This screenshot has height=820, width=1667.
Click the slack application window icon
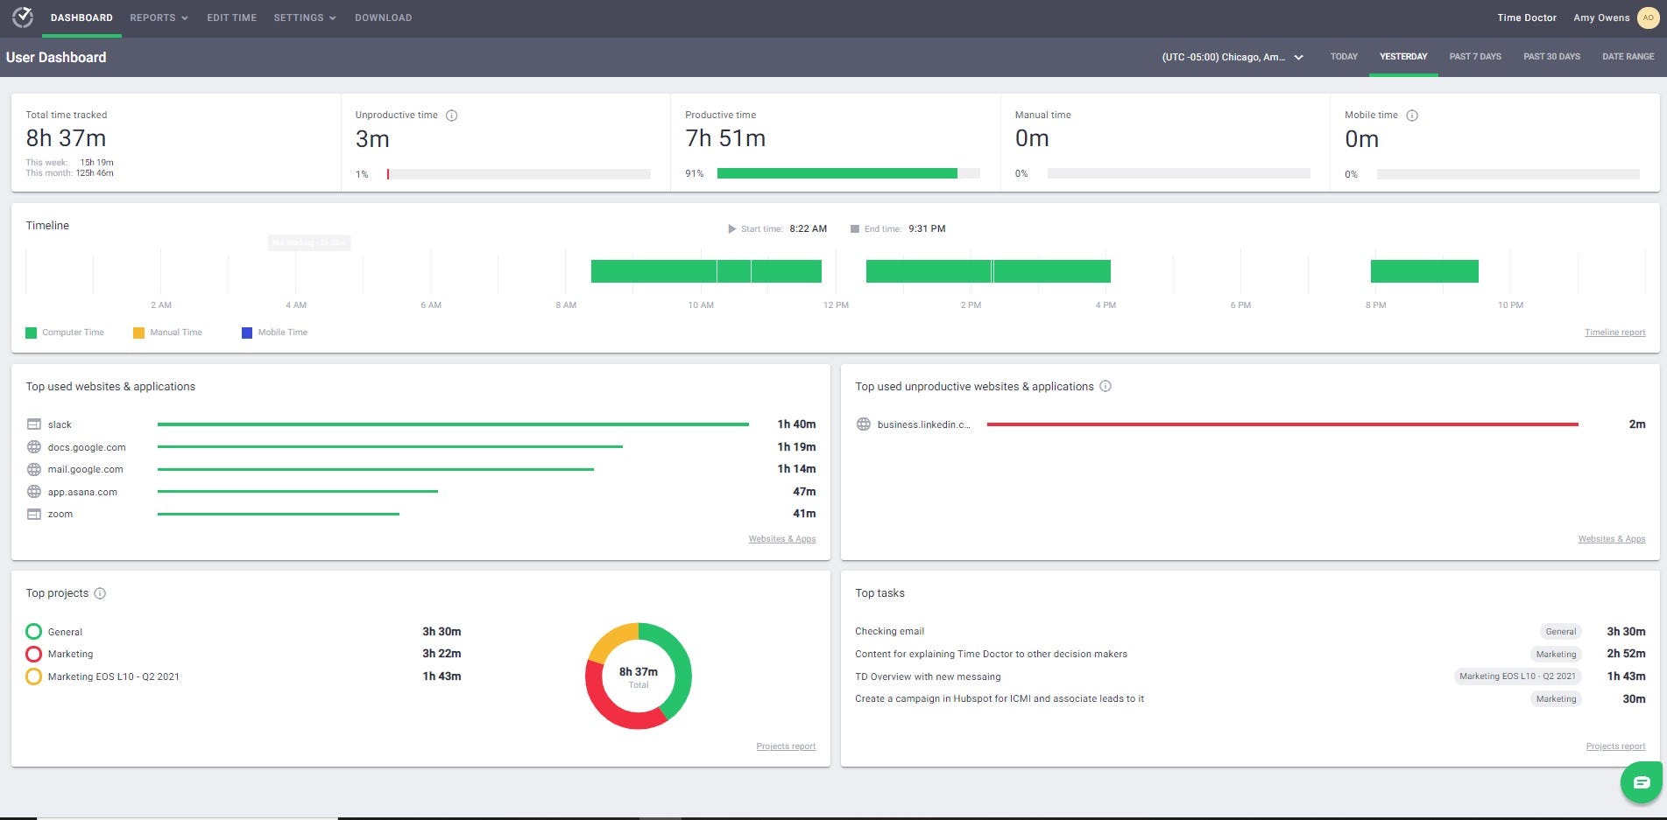34,424
